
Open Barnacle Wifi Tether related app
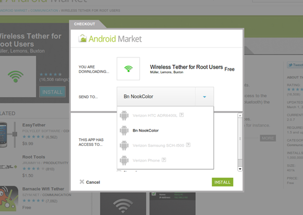43,189
